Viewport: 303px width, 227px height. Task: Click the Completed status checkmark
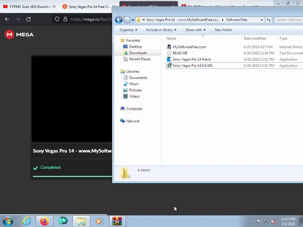coord(36,168)
